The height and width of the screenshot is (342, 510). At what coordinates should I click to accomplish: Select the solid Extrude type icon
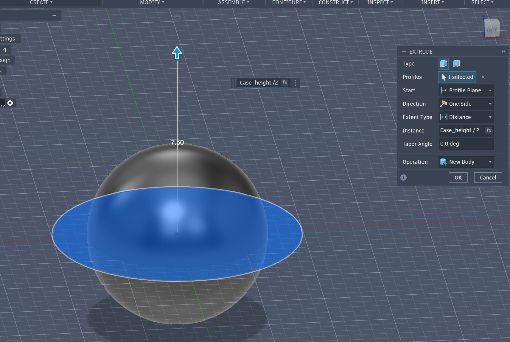pyautogui.click(x=444, y=63)
